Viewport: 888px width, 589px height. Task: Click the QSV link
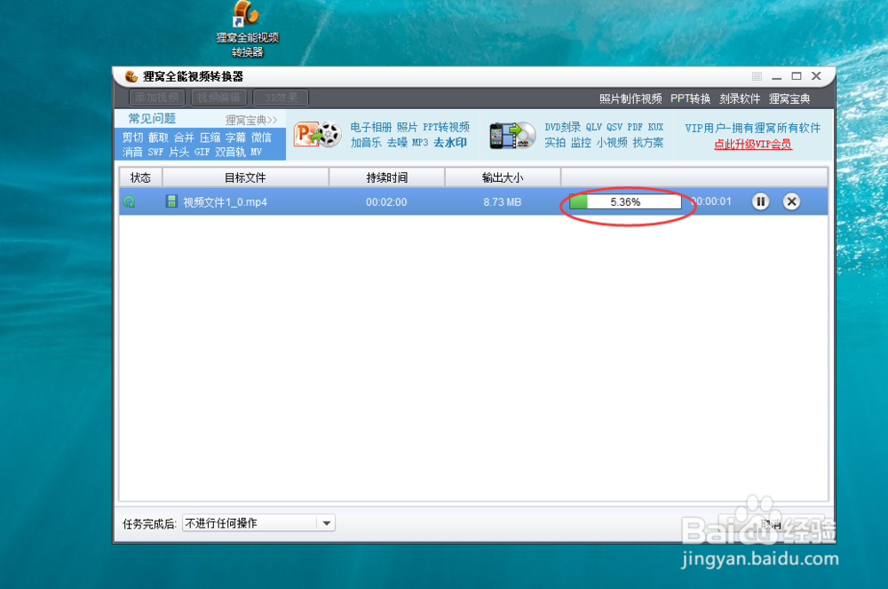pyautogui.click(x=614, y=127)
